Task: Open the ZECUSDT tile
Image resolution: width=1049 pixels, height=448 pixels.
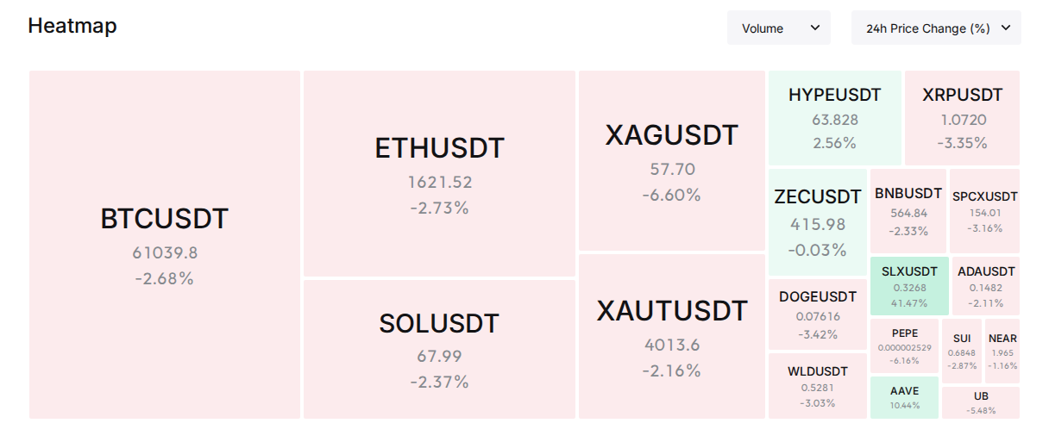Action: click(x=818, y=222)
